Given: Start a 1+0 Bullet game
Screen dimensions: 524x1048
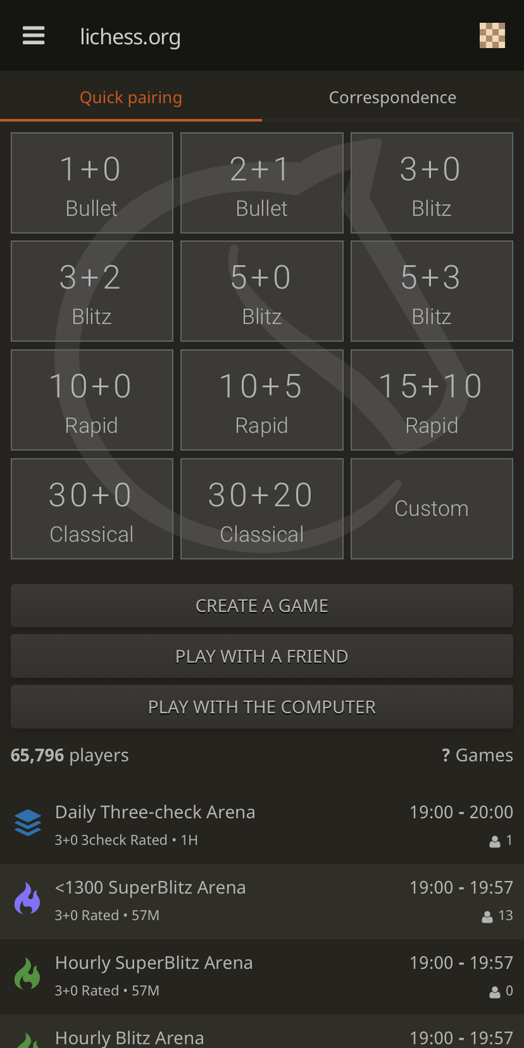Looking at the screenshot, I should click(x=92, y=183).
